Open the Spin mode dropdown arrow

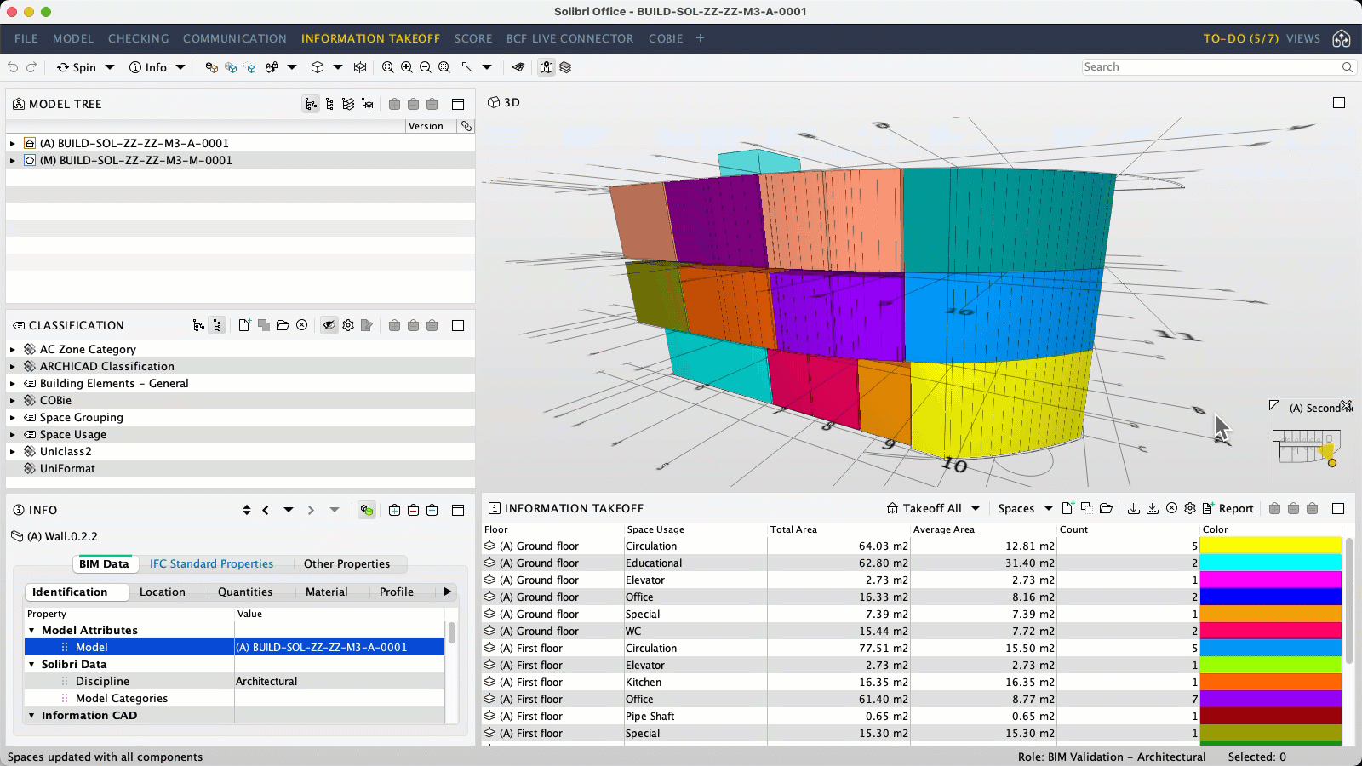110,67
